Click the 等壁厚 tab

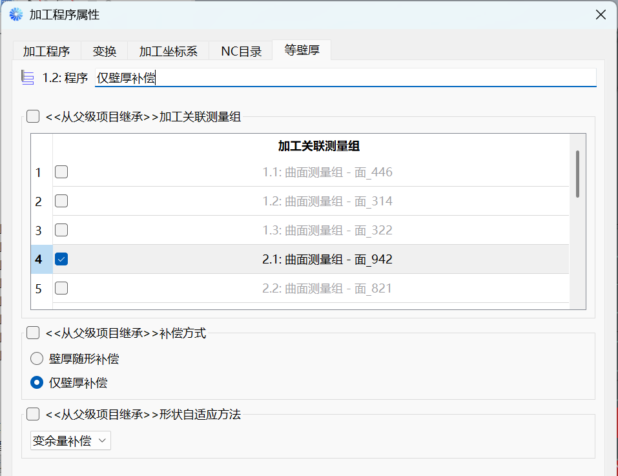[x=302, y=50]
